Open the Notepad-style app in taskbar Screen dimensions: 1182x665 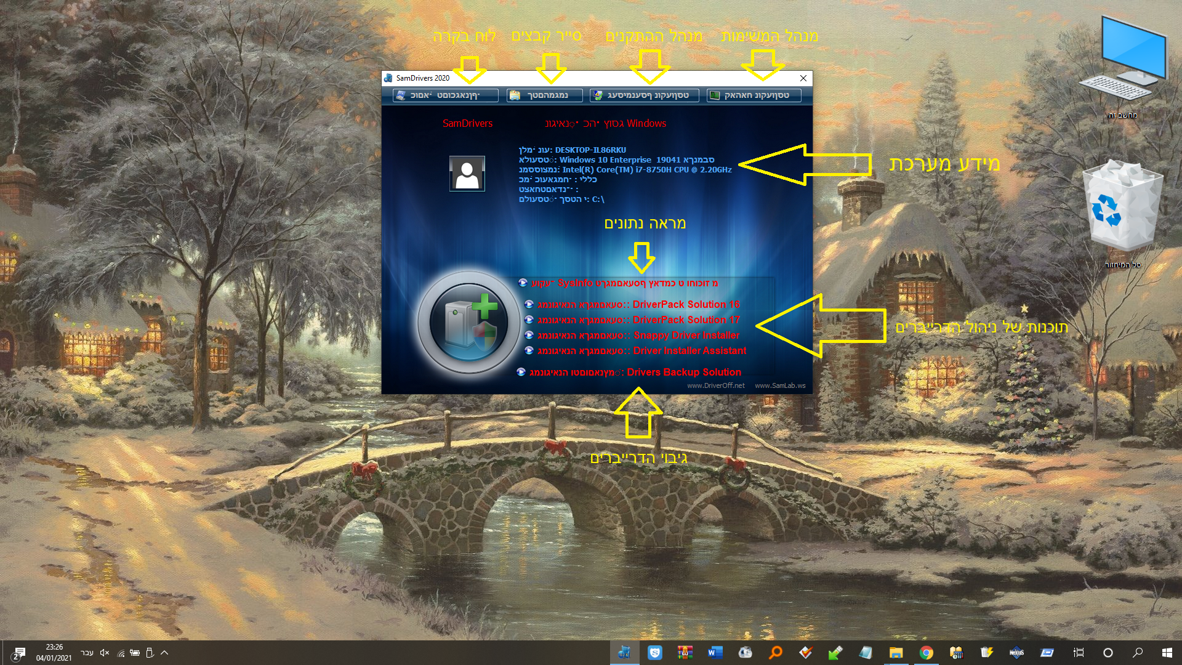[x=866, y=653]
